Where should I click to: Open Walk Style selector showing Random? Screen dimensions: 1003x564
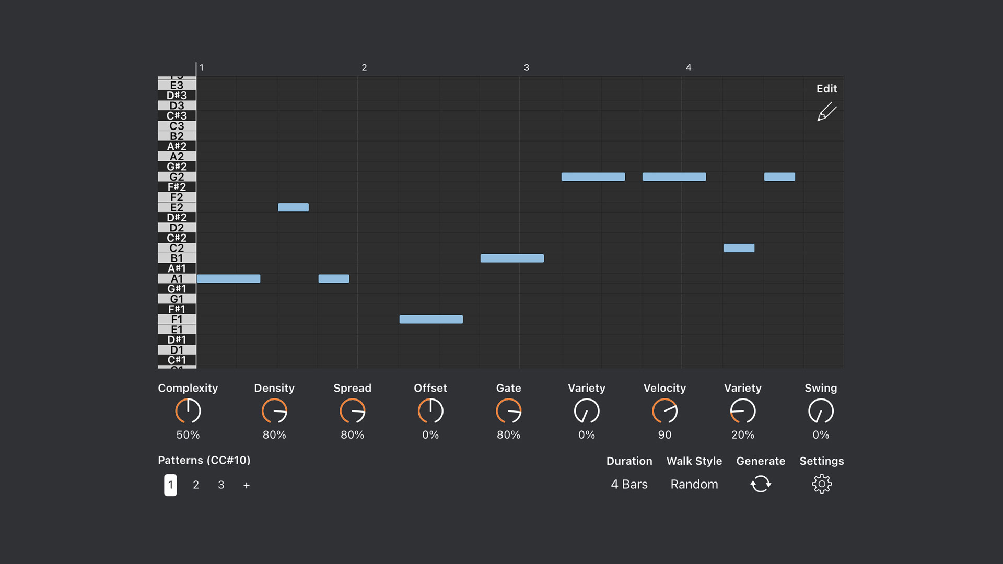pos(694,484)
